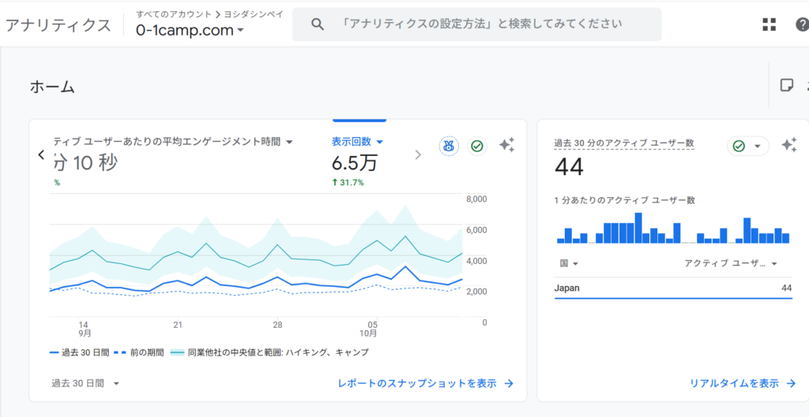Screen dimensions: 809x417
Task: Click the ヨシダシンペイ account breadcrumb
Action: pos(253,14)
